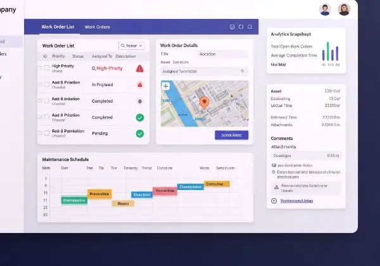This screenshot has height=266, width=380.
Task: Click the red warning triangle on High Priority row
Action: pos(140,68)
